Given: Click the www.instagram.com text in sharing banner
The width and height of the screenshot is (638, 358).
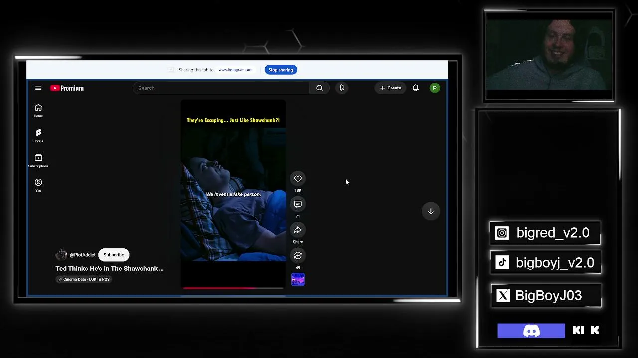Looking at the screenshot, I should (x=235, y=70).
